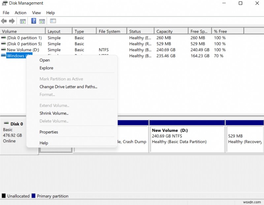Open the Action menu

click(20, 13)
